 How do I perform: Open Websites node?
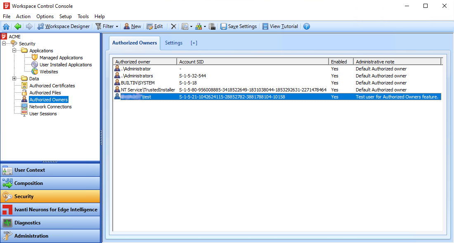(x=49, y=72)
